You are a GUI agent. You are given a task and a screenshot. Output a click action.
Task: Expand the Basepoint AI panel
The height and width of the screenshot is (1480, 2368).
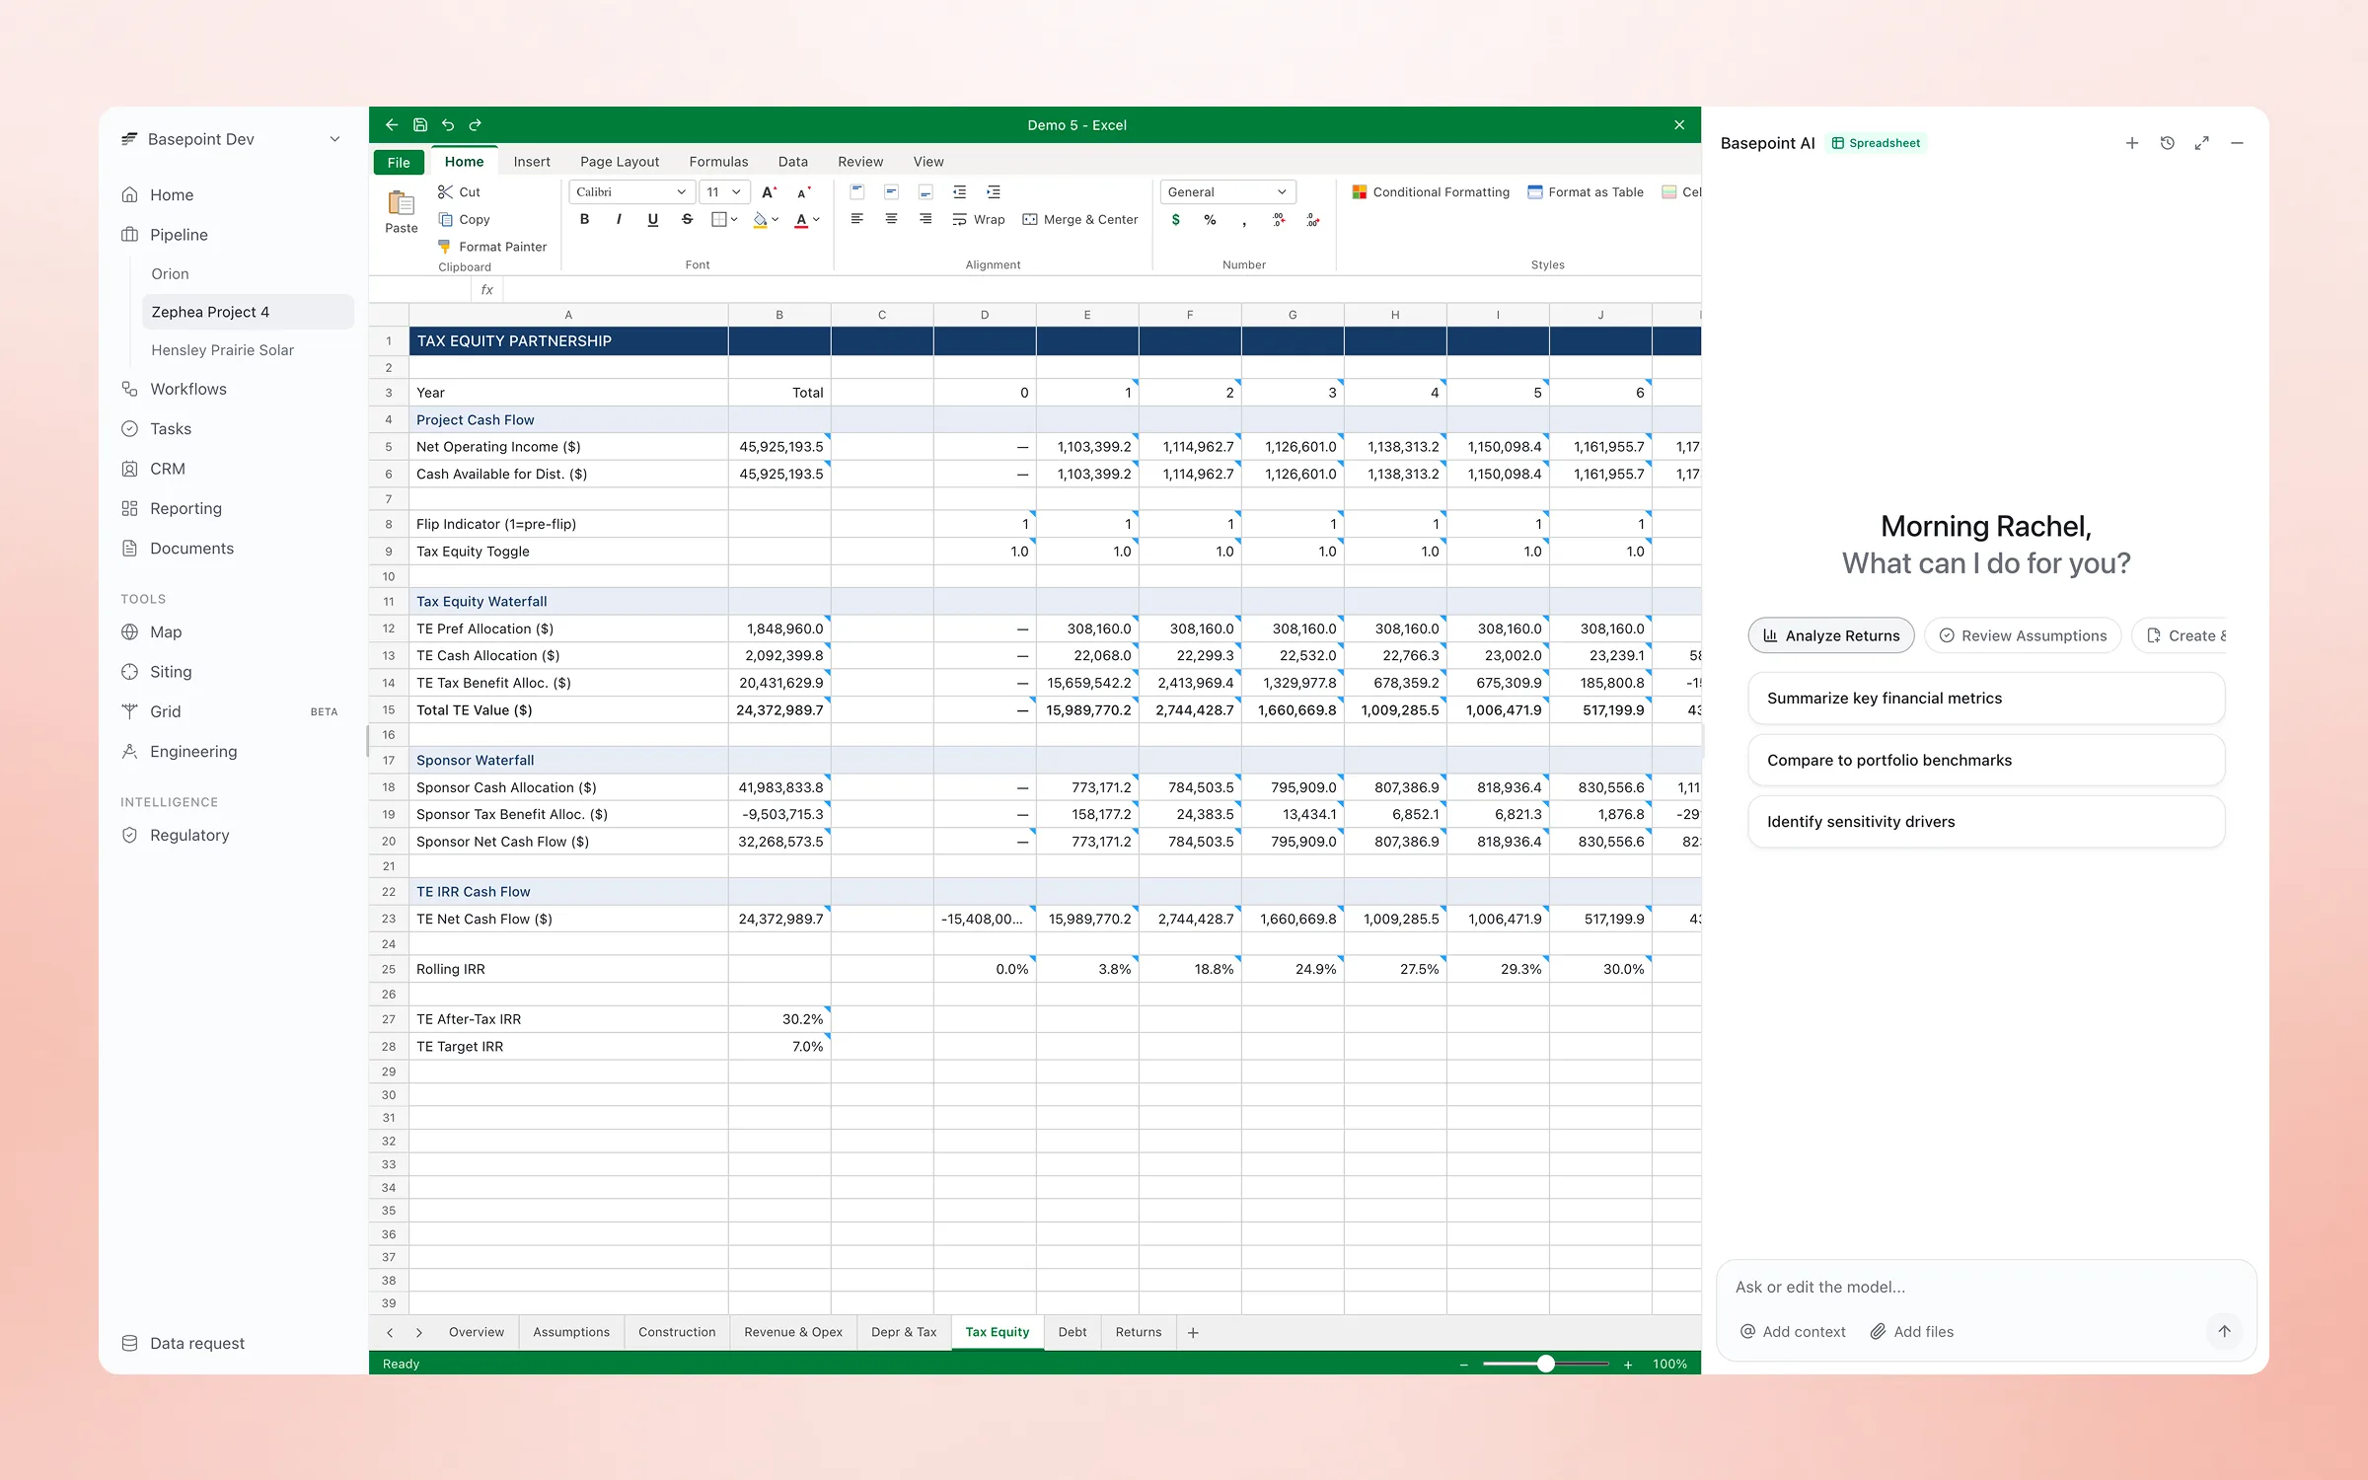pyautogui.click(x=2201, y=143)
